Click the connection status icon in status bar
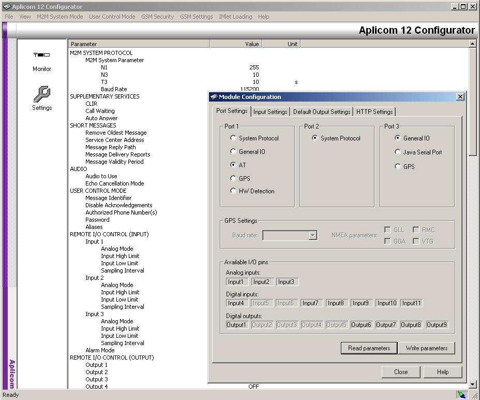The width and height of the screenshot is (480, 400). tap(461, 395)
